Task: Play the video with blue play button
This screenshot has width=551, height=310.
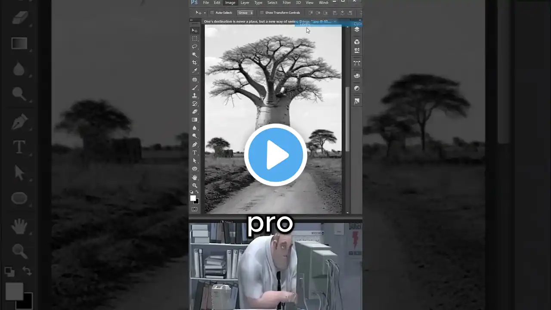Action: pos(275,155)
